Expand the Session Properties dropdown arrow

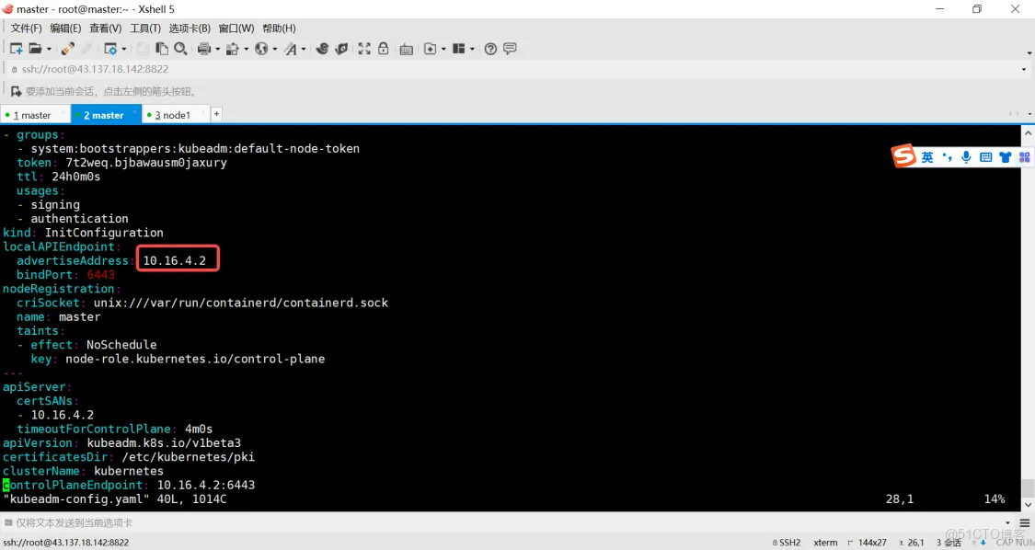coord(123,50)
